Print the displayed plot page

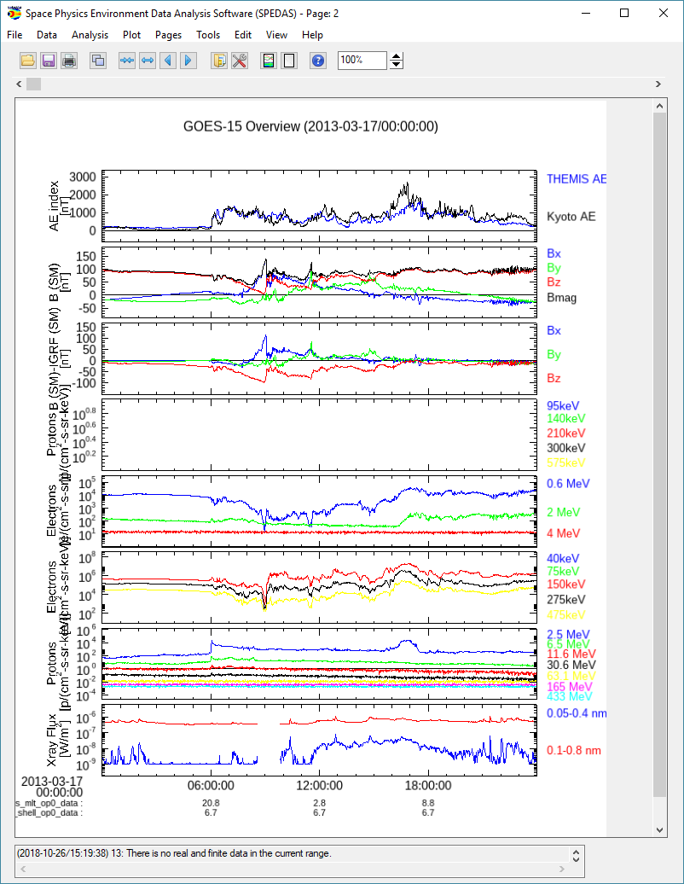[69, 60]
